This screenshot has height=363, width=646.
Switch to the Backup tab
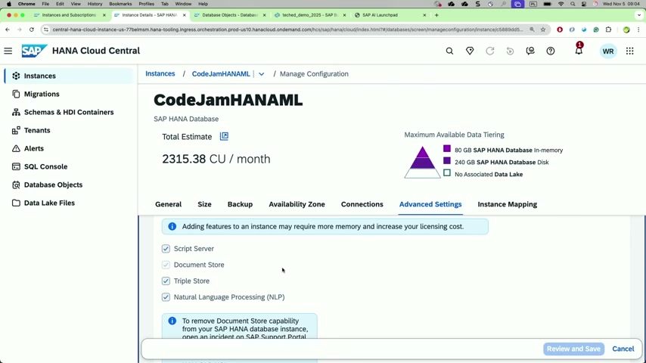click(241, 204)
